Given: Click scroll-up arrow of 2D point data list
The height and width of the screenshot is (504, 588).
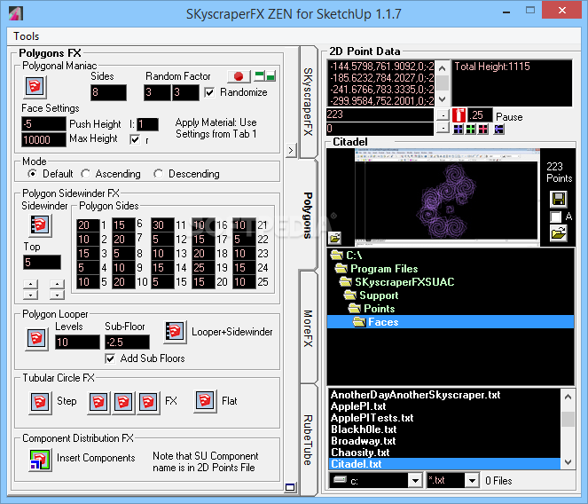Looking at the screenshot, I should pyautogui.click(x=443, y=68).
